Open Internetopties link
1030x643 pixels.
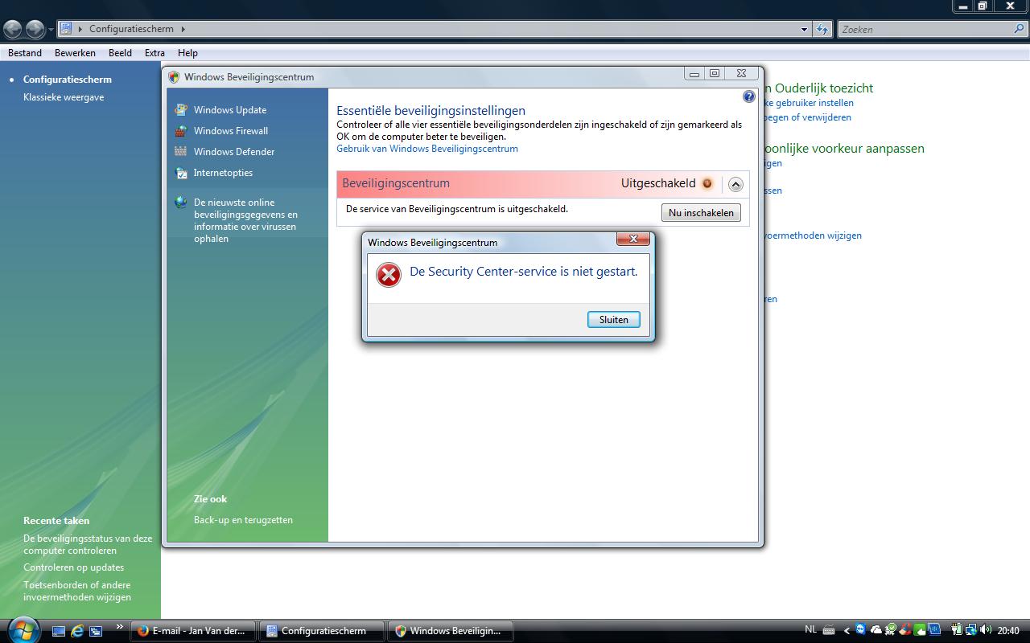coord(223,173)
